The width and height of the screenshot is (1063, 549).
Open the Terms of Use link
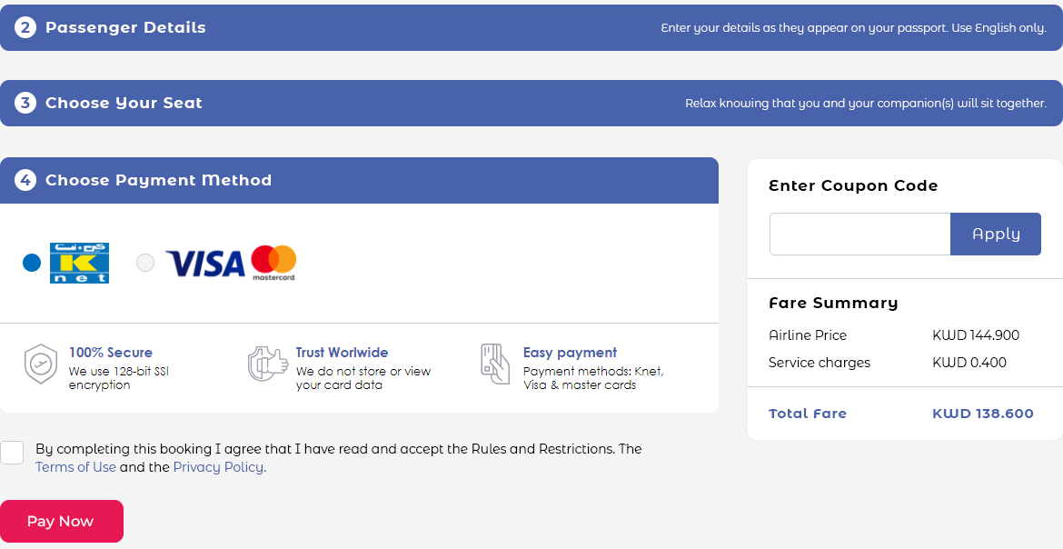[75, 467]
